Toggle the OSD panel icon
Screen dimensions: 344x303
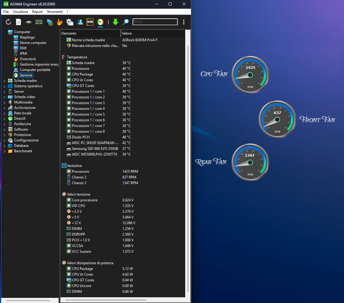coord(90,22)
